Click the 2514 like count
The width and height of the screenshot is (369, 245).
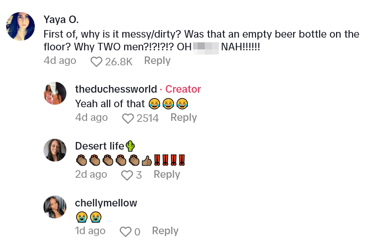(147, 119)
